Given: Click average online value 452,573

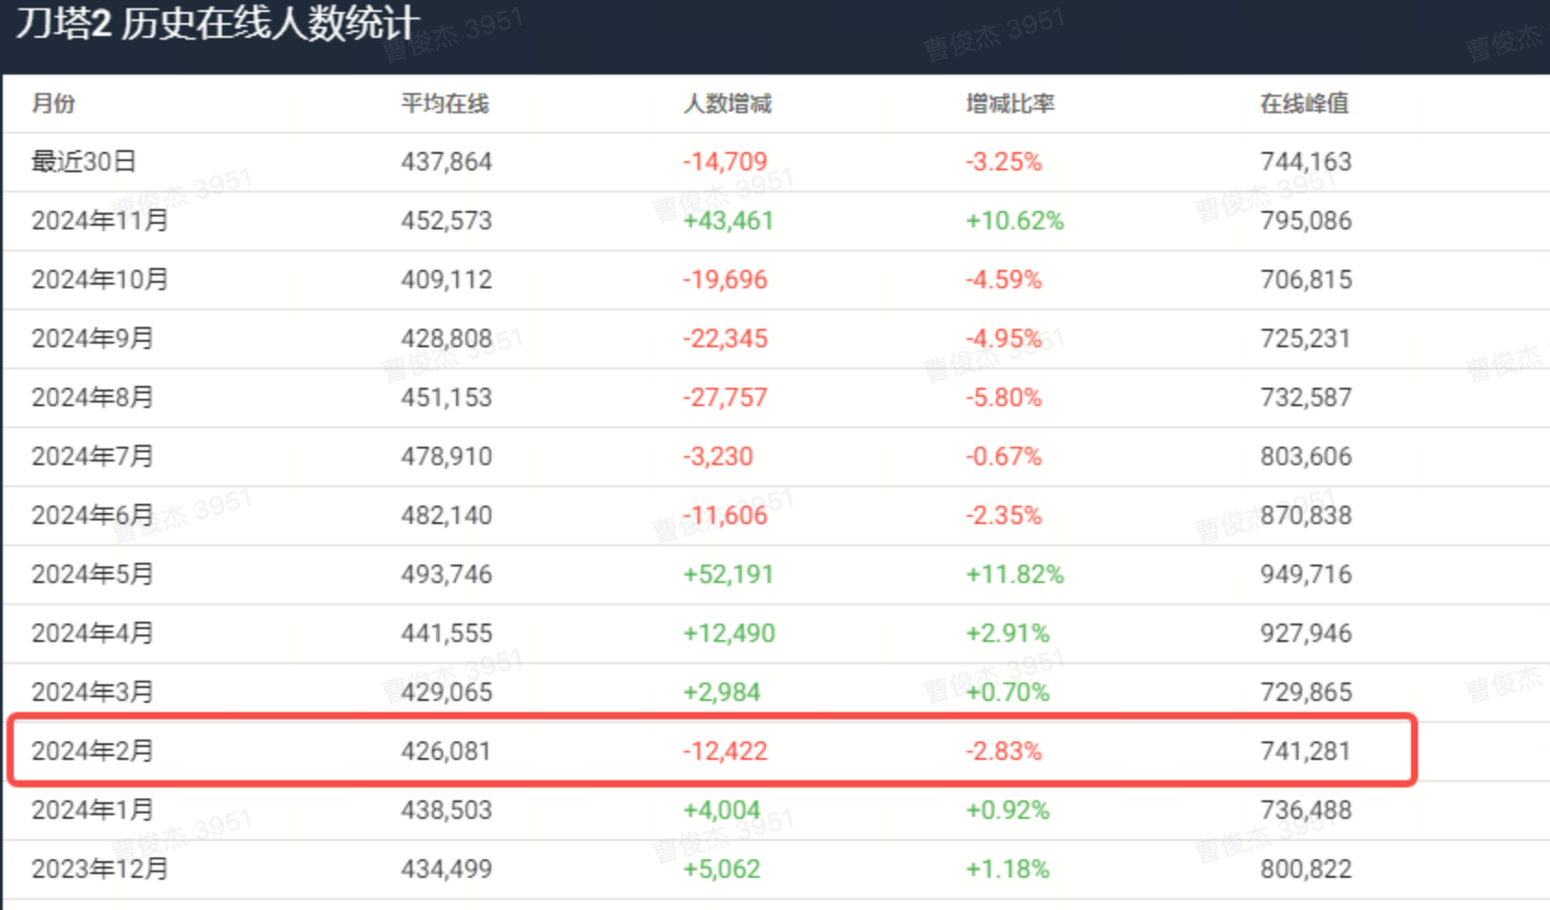Looking at the screenshot, I should [x=447, y=221].
